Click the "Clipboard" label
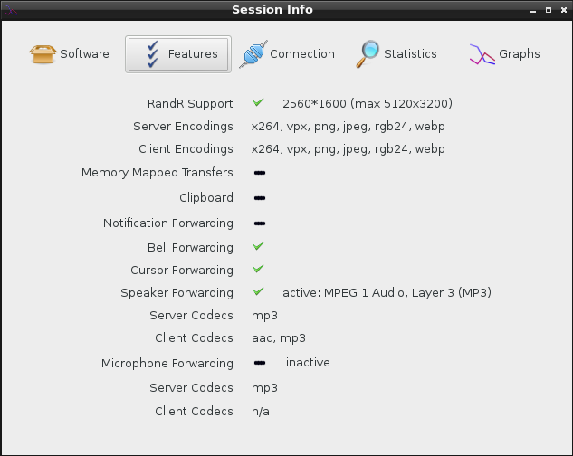The height and width of the screenshot is (456, 573). coord(206,197)
